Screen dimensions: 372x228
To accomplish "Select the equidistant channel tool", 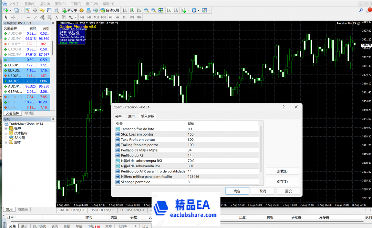I will click(x=42, y=17).
